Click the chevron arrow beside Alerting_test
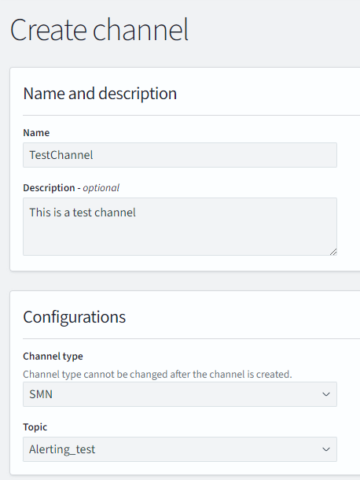 pos(326,449)
